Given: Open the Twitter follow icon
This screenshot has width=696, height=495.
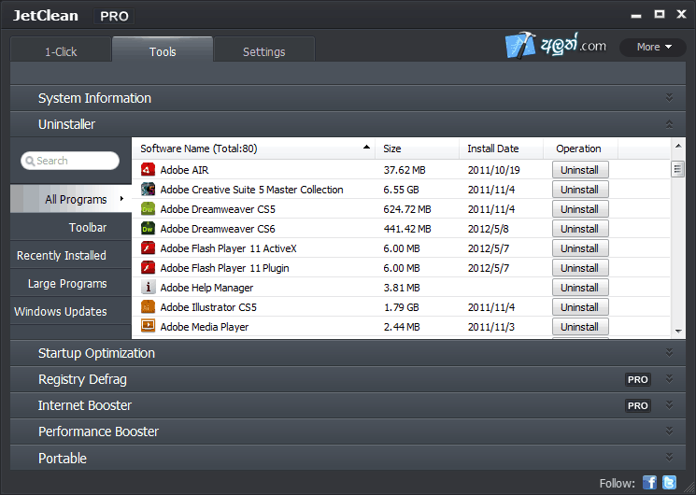Looking at the screenshot, I should point(669,483).
